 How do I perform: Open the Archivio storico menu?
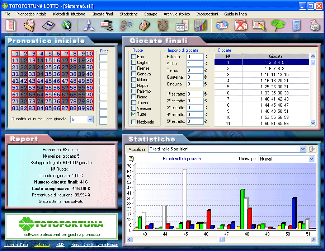coord(176,14)
